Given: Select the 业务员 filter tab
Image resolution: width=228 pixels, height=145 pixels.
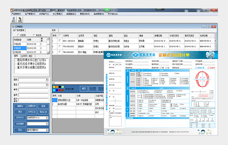Looking at the screenshot, I should click(x=24, y=56).
